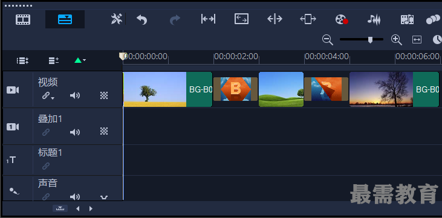This screenshot has width=442, height=218.
Task: Click the 声音 track label
Action: pyautogui.click(x=48, y=184)
